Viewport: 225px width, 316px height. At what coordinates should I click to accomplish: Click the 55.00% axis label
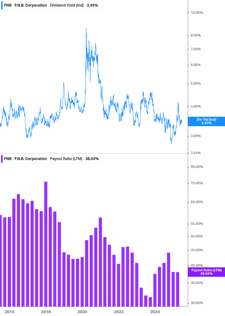point(197,224)
